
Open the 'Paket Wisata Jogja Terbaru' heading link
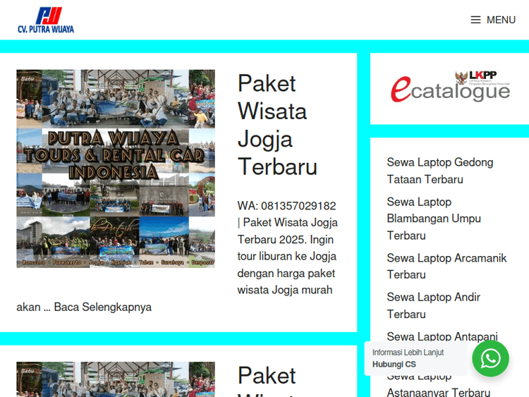point(277,125)
